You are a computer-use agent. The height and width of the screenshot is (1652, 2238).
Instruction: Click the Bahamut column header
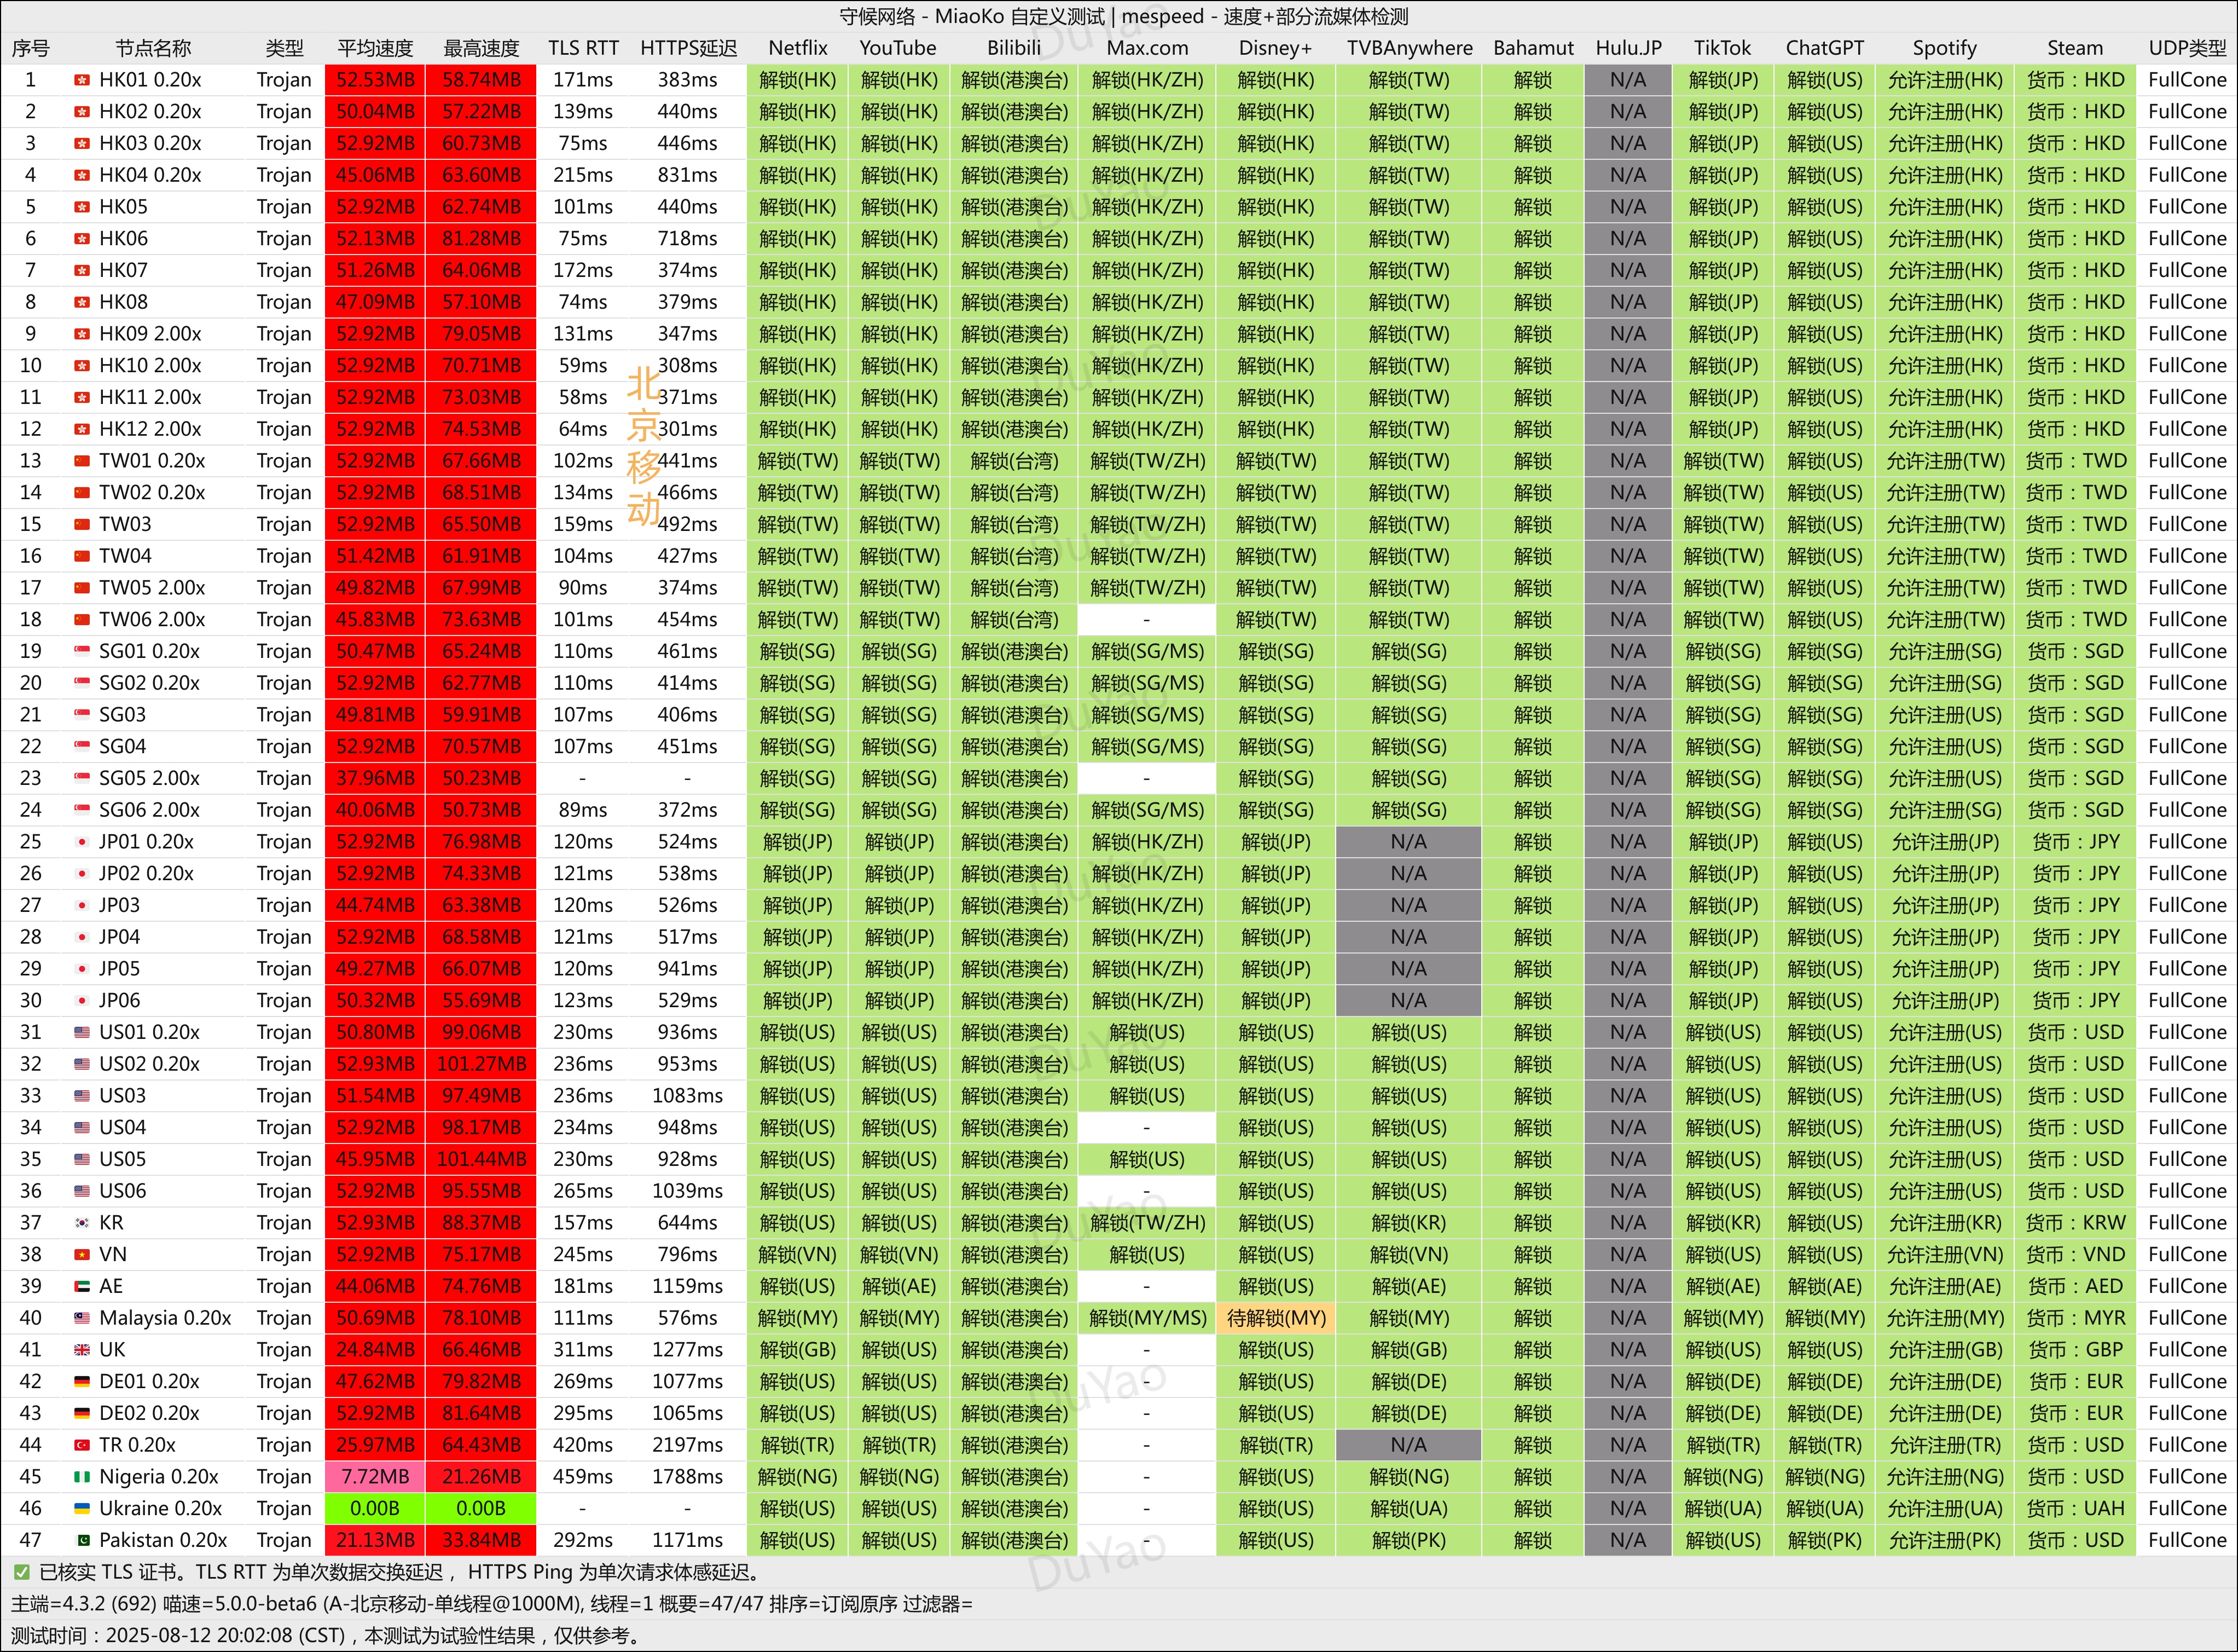(x=1533, y=48)
